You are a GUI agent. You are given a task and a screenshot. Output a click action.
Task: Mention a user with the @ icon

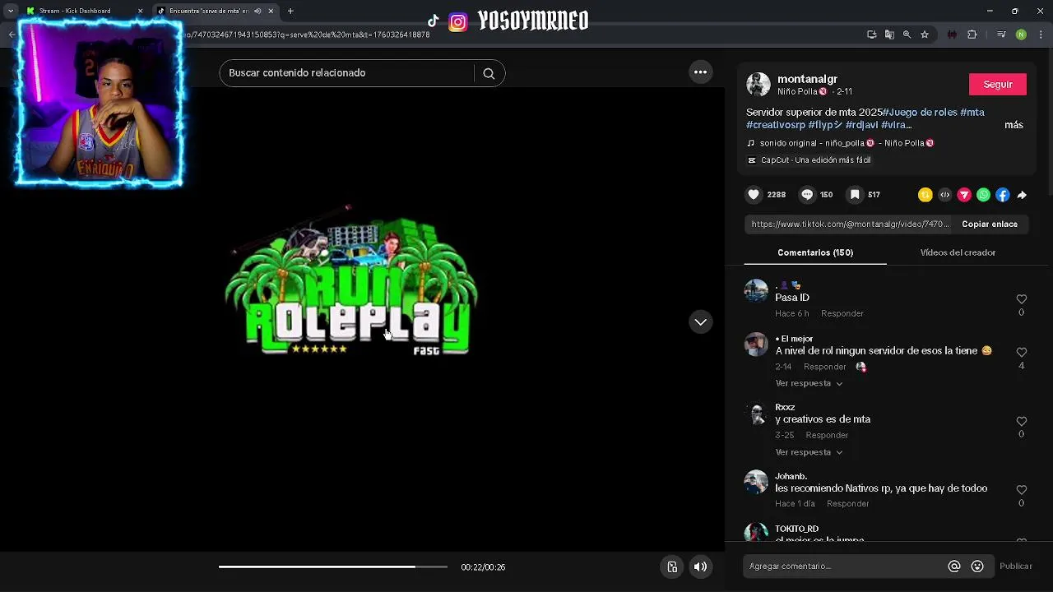954,566
